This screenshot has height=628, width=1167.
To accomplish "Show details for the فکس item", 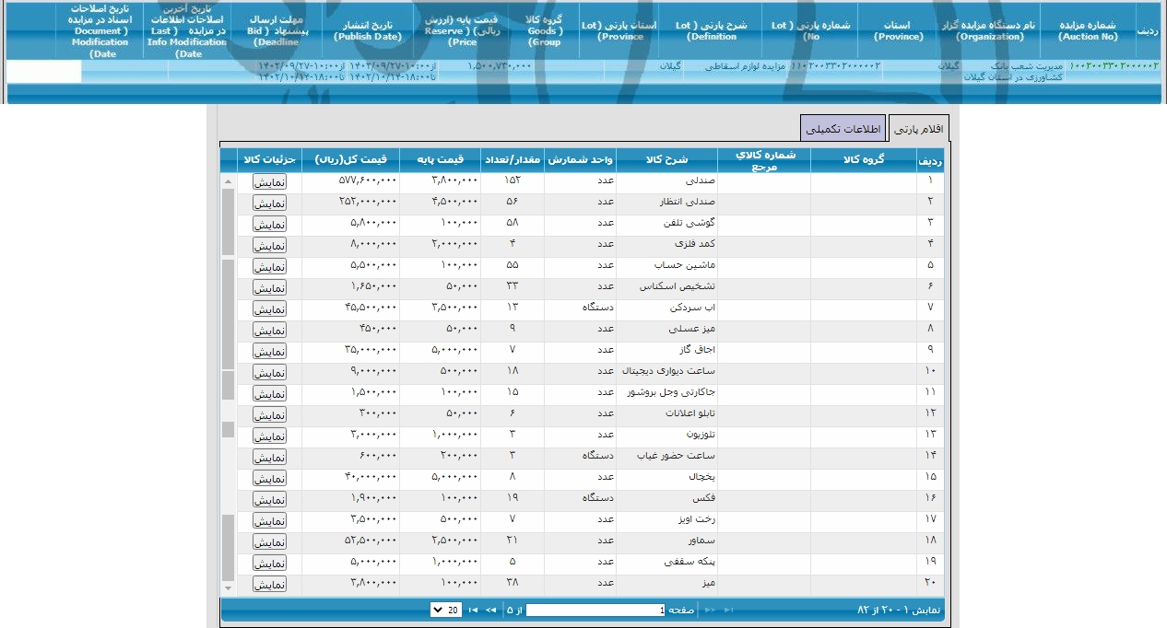I will 269,498.
